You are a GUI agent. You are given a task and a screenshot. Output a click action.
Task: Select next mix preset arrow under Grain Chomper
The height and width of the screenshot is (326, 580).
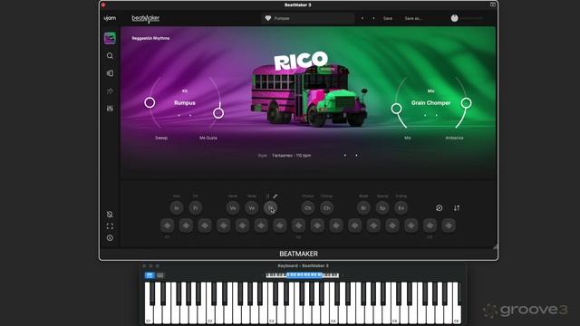pos(437,115)
